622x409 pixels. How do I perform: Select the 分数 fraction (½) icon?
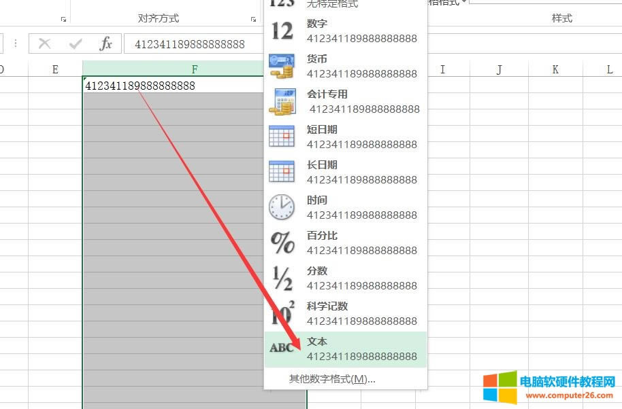pyautogui.click(x=282, y=278)
